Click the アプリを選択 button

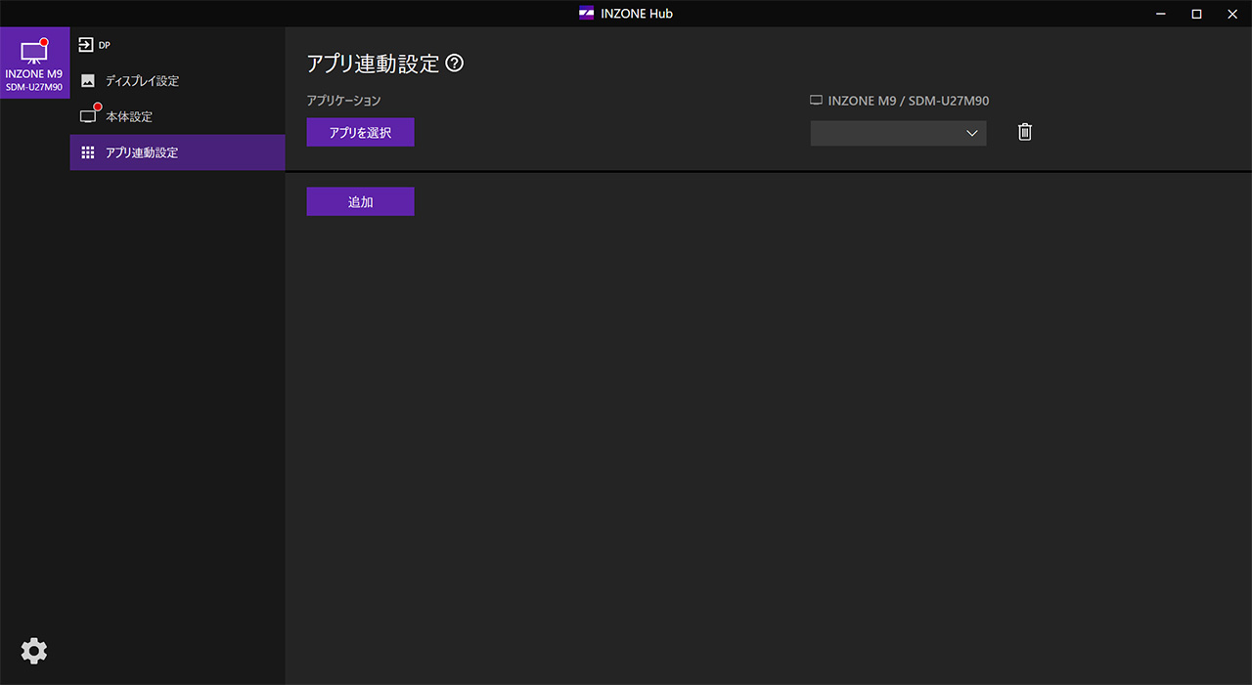pyautogui.click(x=360, y=133)
